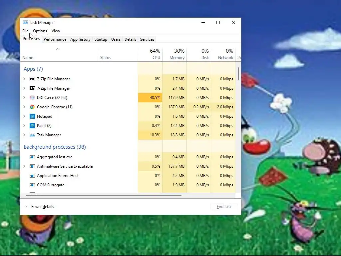
Task: Select the Chrome 0.2 MB/s disk cell
Action: (x=199, y=107)
